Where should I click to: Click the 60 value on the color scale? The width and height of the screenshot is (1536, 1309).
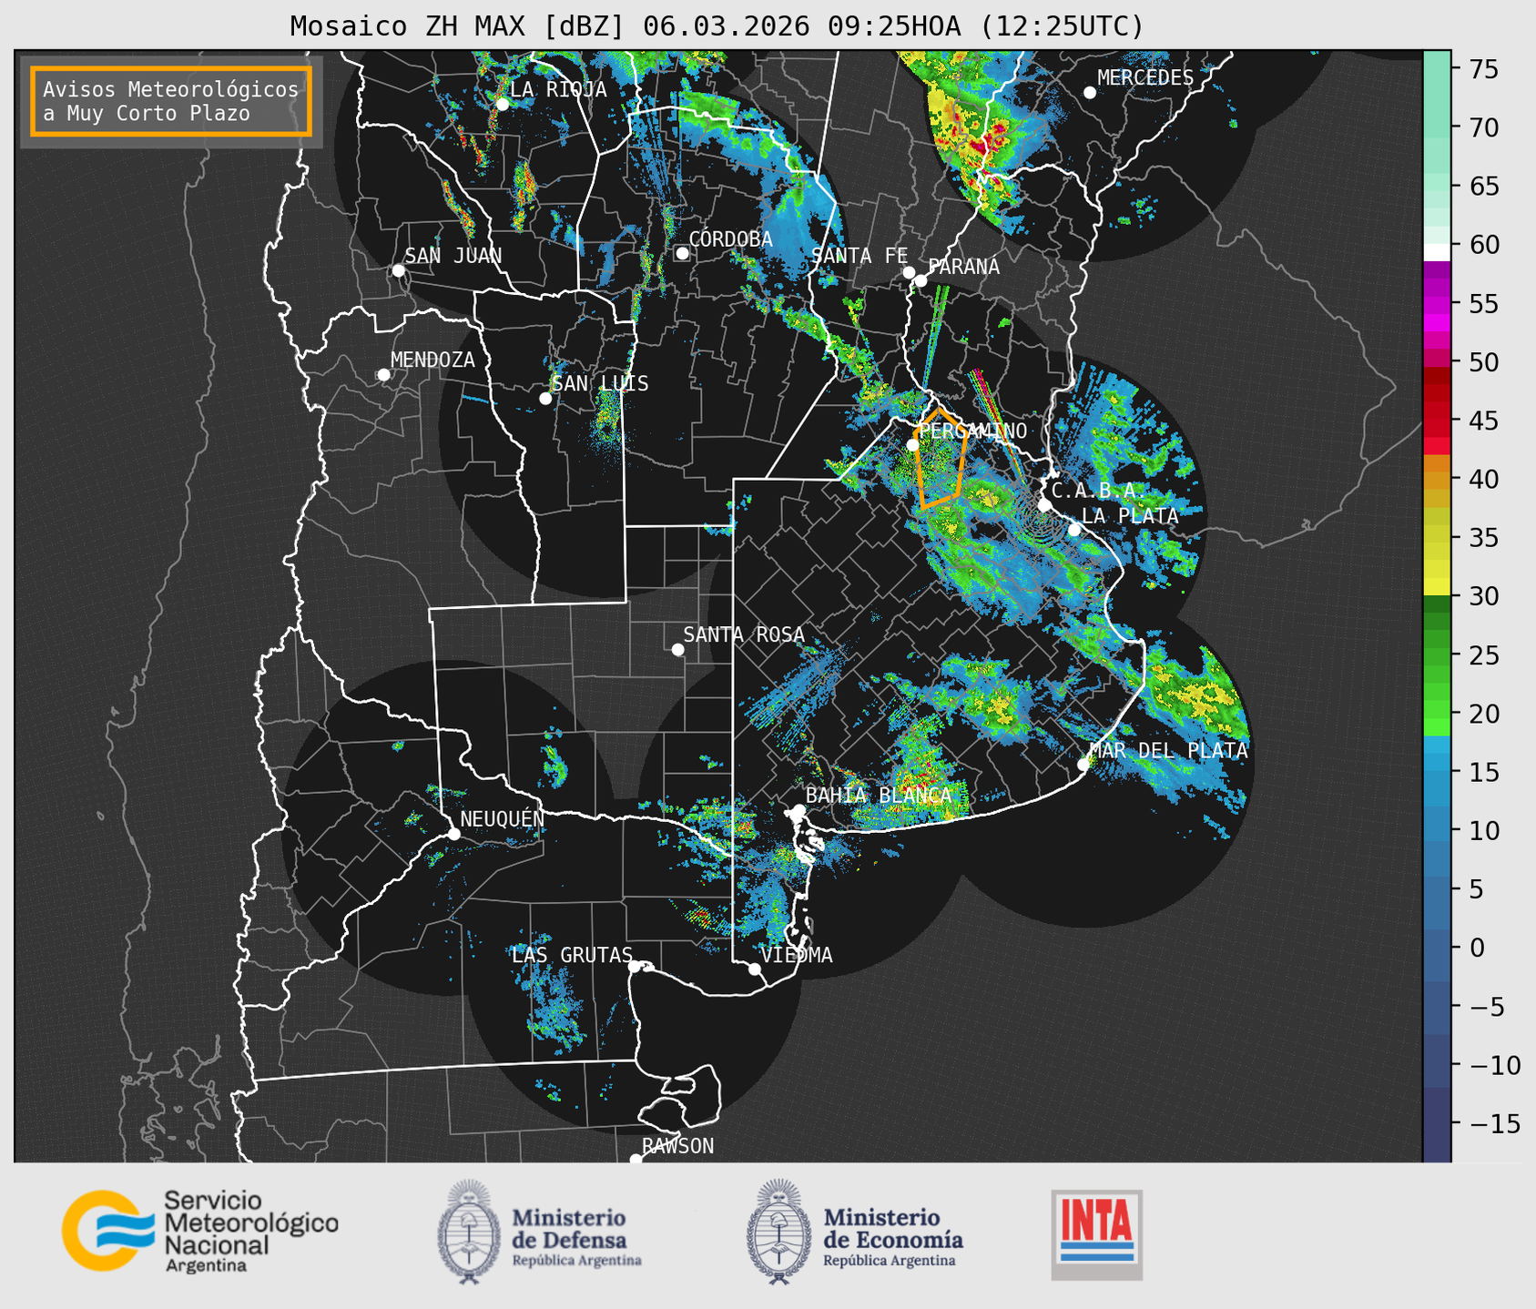(x=1483, y=245)
